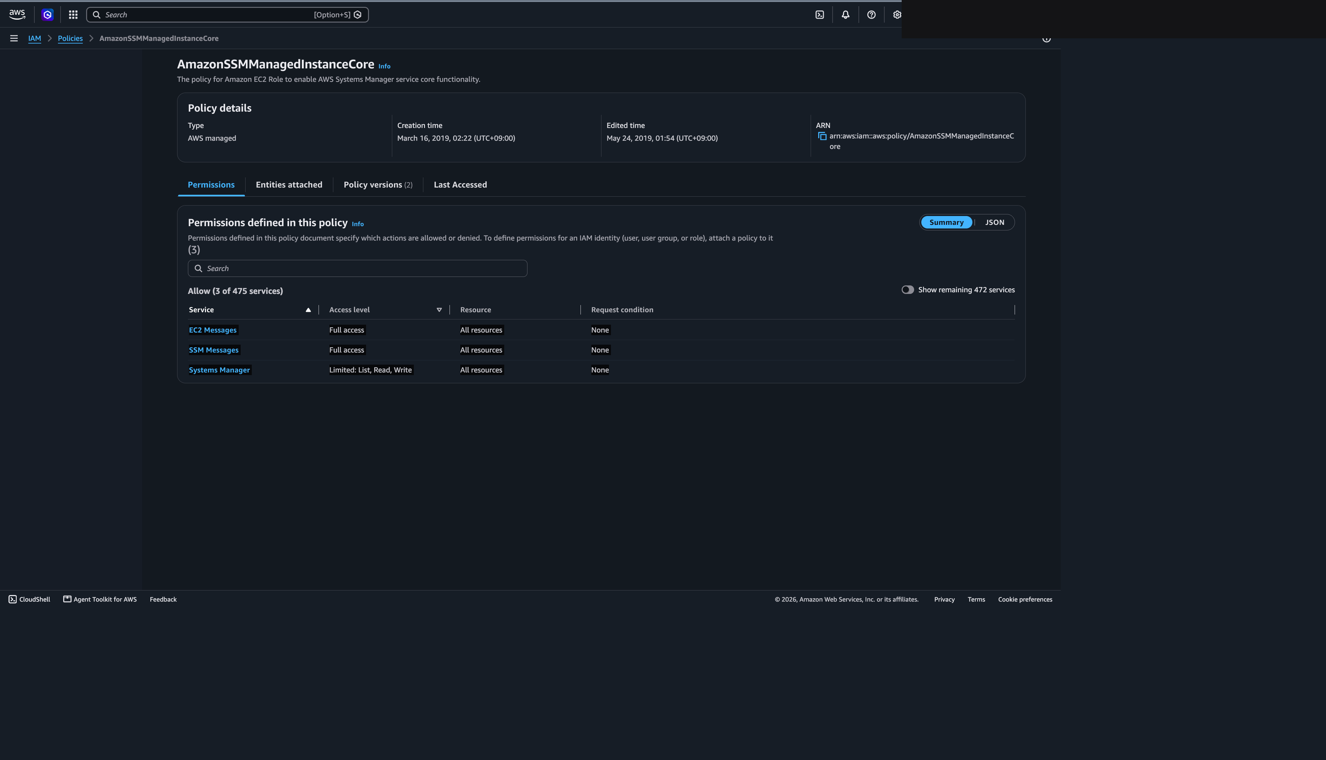1326x760 pixels.
Task: Open the services grid menu icon
Action: tap(73, 15)
